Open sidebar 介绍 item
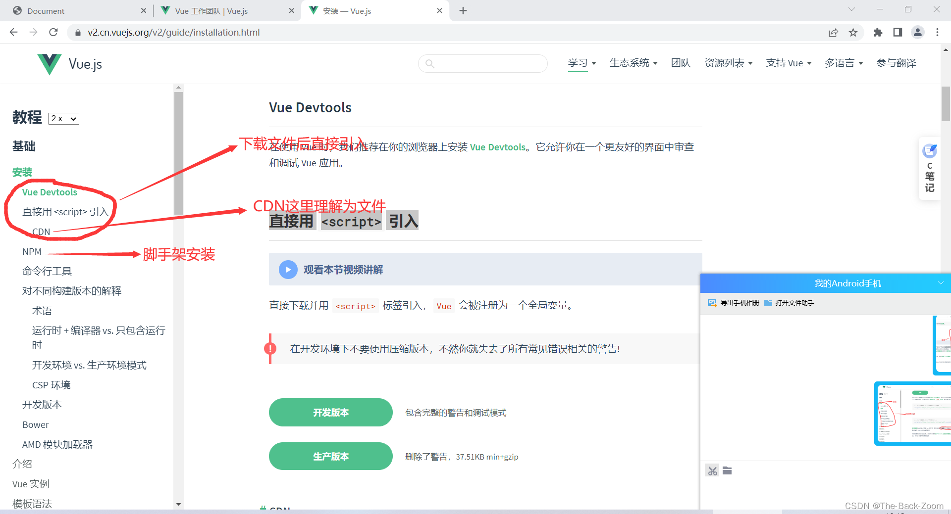This screenshot has width=951, height=514. [x=22, y=464]
